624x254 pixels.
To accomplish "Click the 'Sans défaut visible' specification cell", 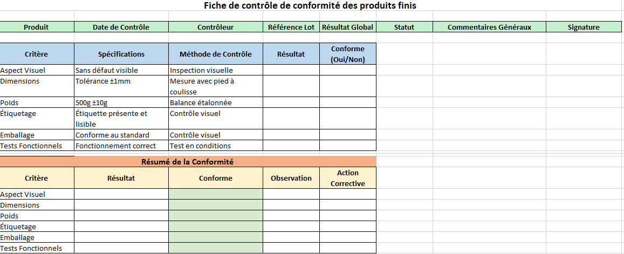I will 121,70.
